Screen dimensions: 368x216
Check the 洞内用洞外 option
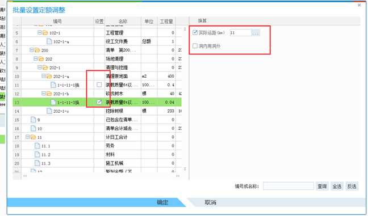coord(195,46)
